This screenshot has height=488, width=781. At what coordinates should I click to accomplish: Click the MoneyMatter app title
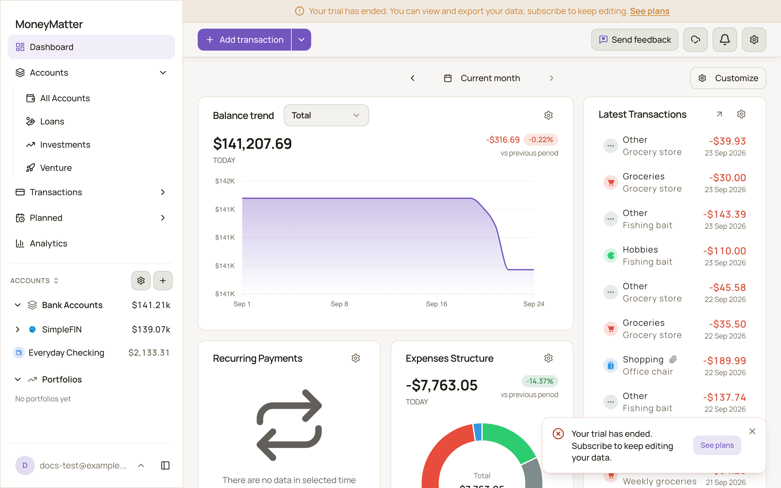tap(49, 24)
